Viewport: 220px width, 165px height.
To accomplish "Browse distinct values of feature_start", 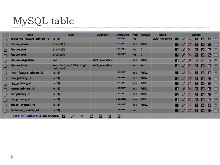I will tap(177, 50).
